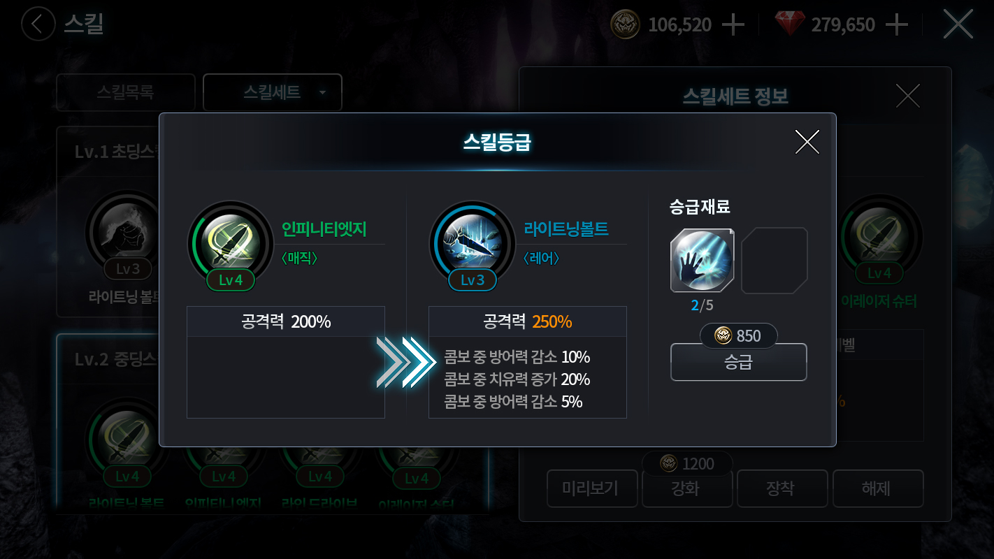Select the Lightning Bolt rare skill icon
Image resolution: width=994 pixels, height=559 pixels.
472,244
